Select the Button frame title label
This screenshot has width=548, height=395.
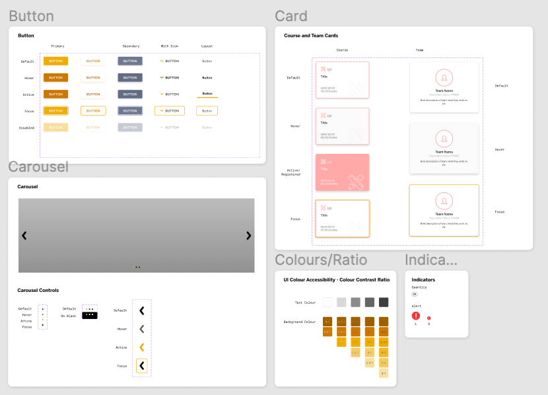pyautogui.click(x=31, y=17)
